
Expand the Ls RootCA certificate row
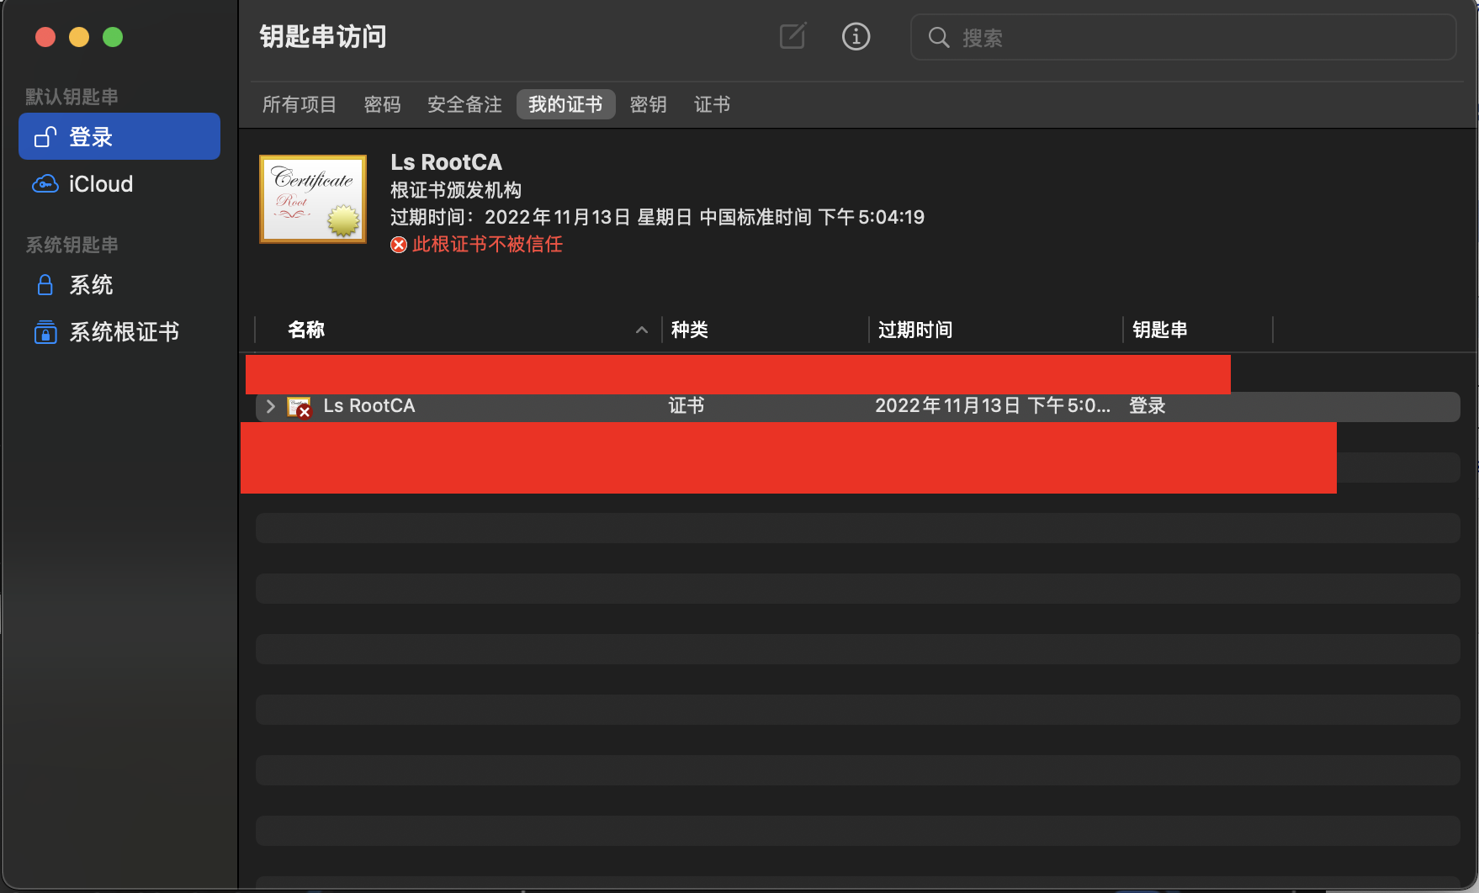[270, 406]
